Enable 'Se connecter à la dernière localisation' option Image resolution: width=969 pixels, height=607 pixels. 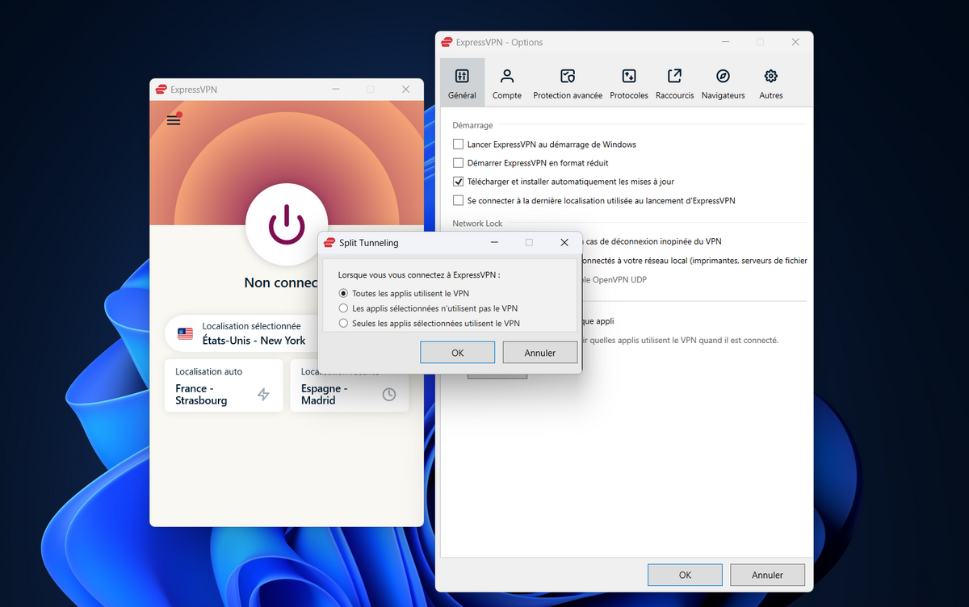(x=458, y=200)
